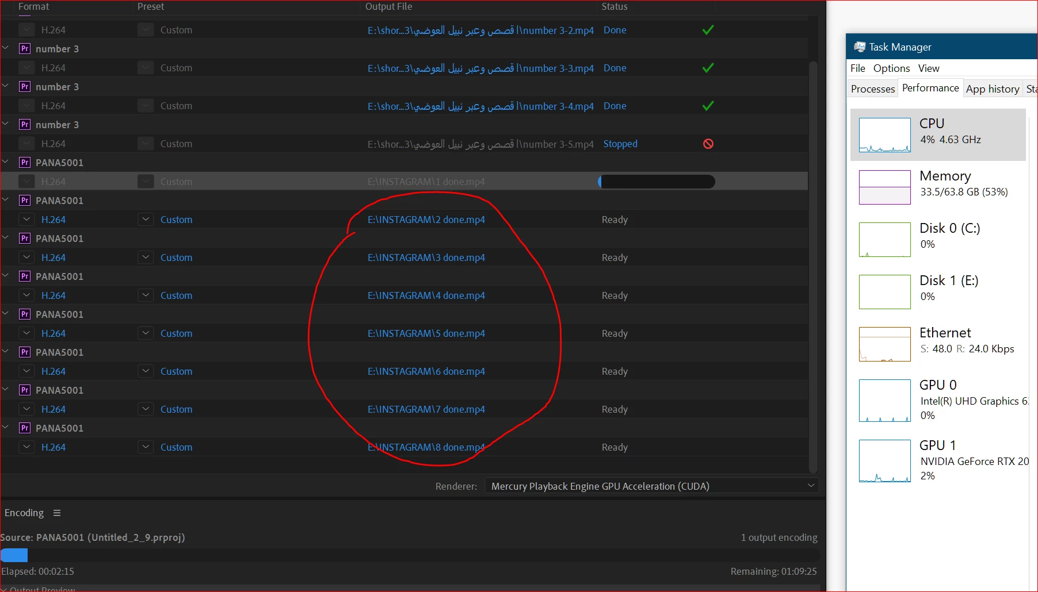1038x592 pixels.
Task: Click the H.264 format link for 2 done.mp4
Action: point(54,220)
